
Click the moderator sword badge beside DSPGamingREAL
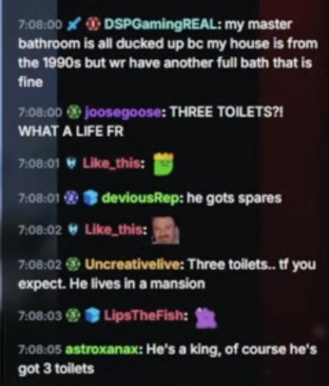(x=74, y=25)
